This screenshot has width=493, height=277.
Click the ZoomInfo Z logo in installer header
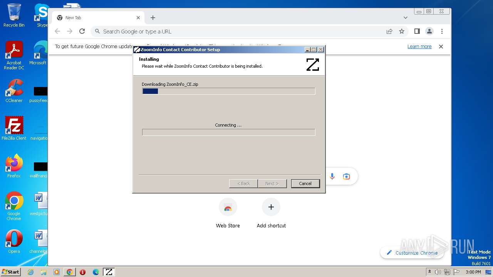(312, 64)
